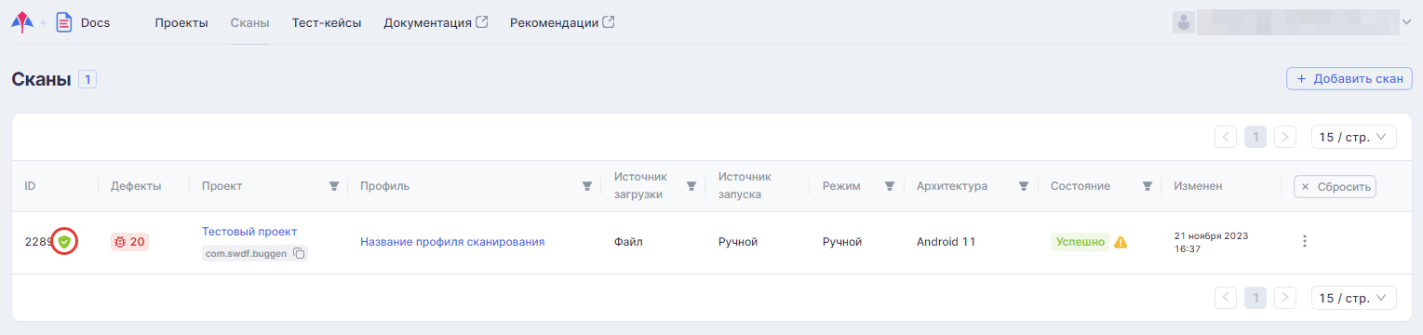The image size is (1423, 335).
Task: Switch to the Проекты tab
Action: click(x=181, y=22)
